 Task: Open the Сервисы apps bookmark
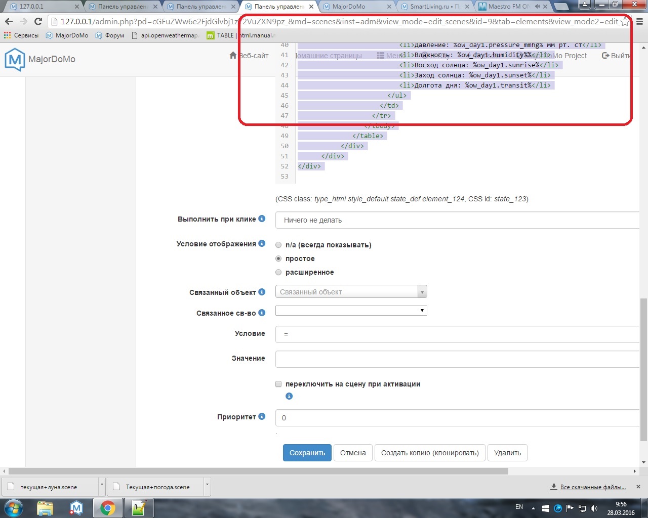tap(21, 35)
